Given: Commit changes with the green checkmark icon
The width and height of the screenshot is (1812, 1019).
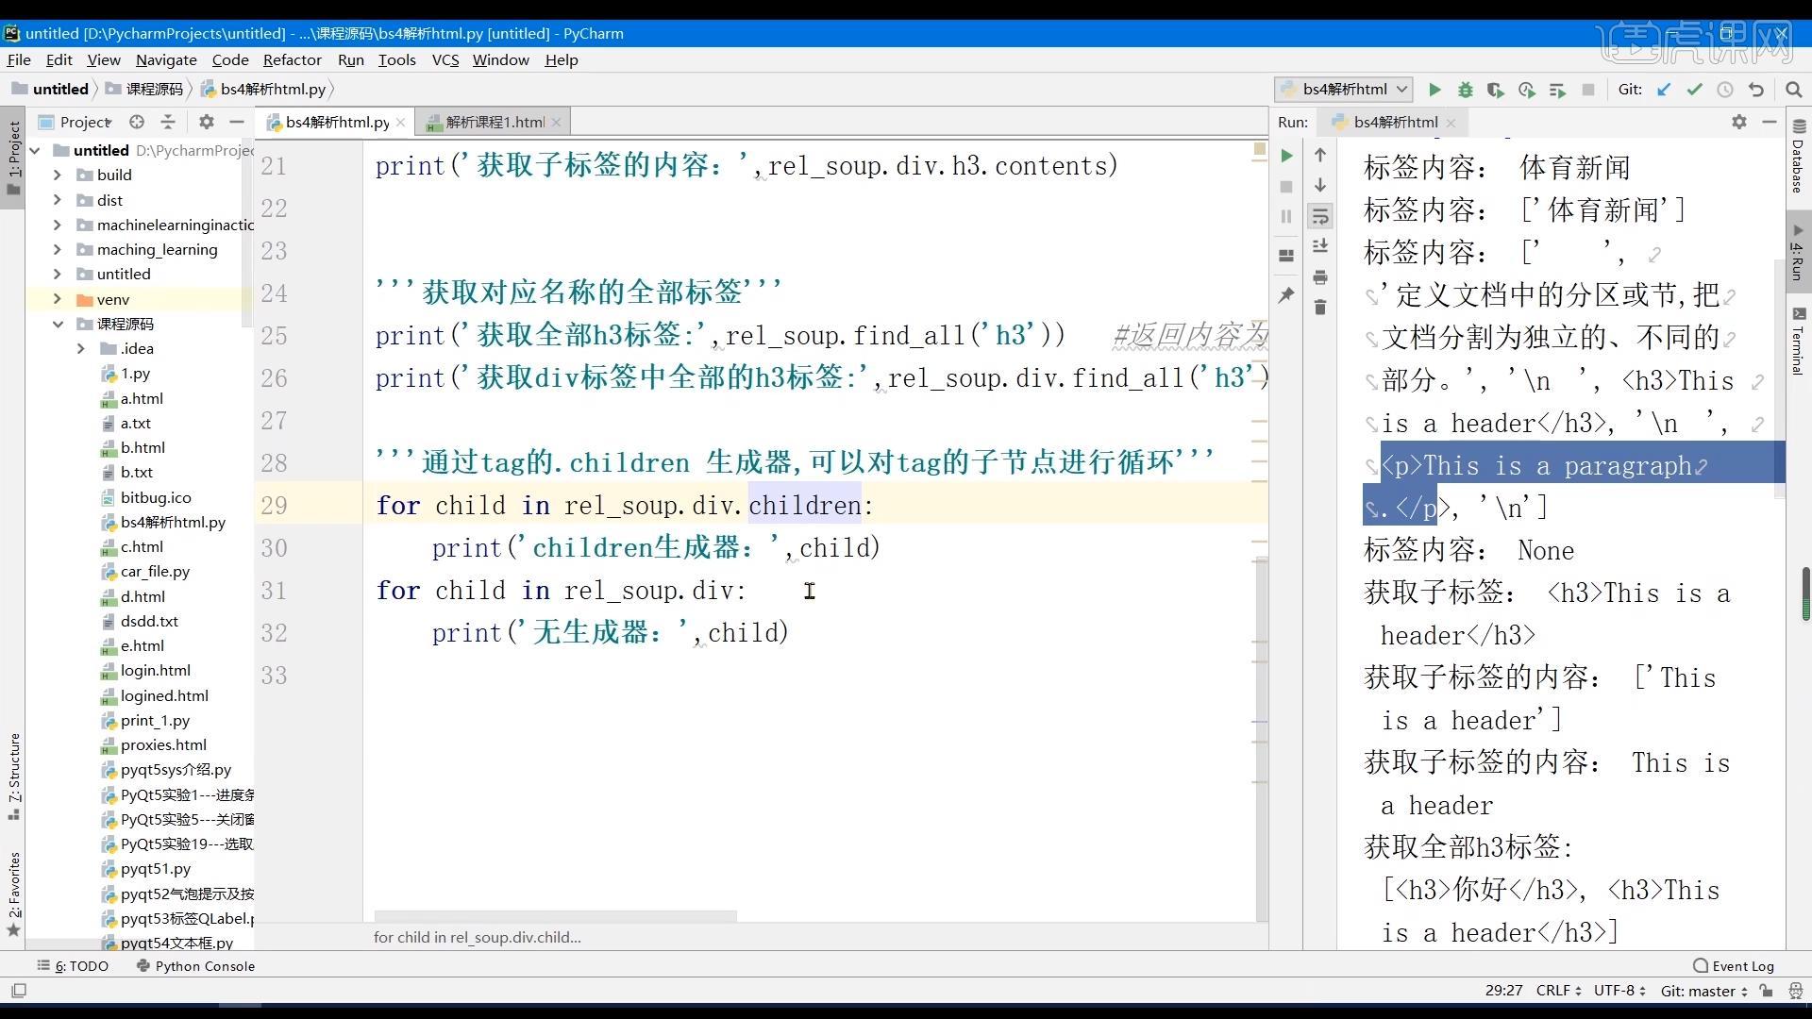Looking at the screenshot, I should tap(1695, 90).
